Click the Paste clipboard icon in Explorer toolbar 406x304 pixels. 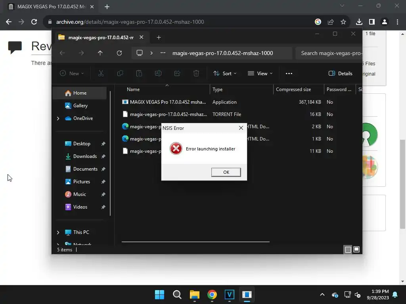point(139,73)
